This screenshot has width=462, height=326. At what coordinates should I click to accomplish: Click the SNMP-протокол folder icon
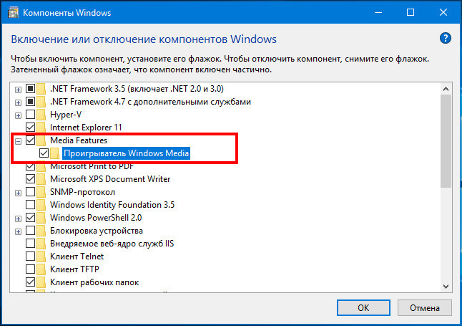42,192
